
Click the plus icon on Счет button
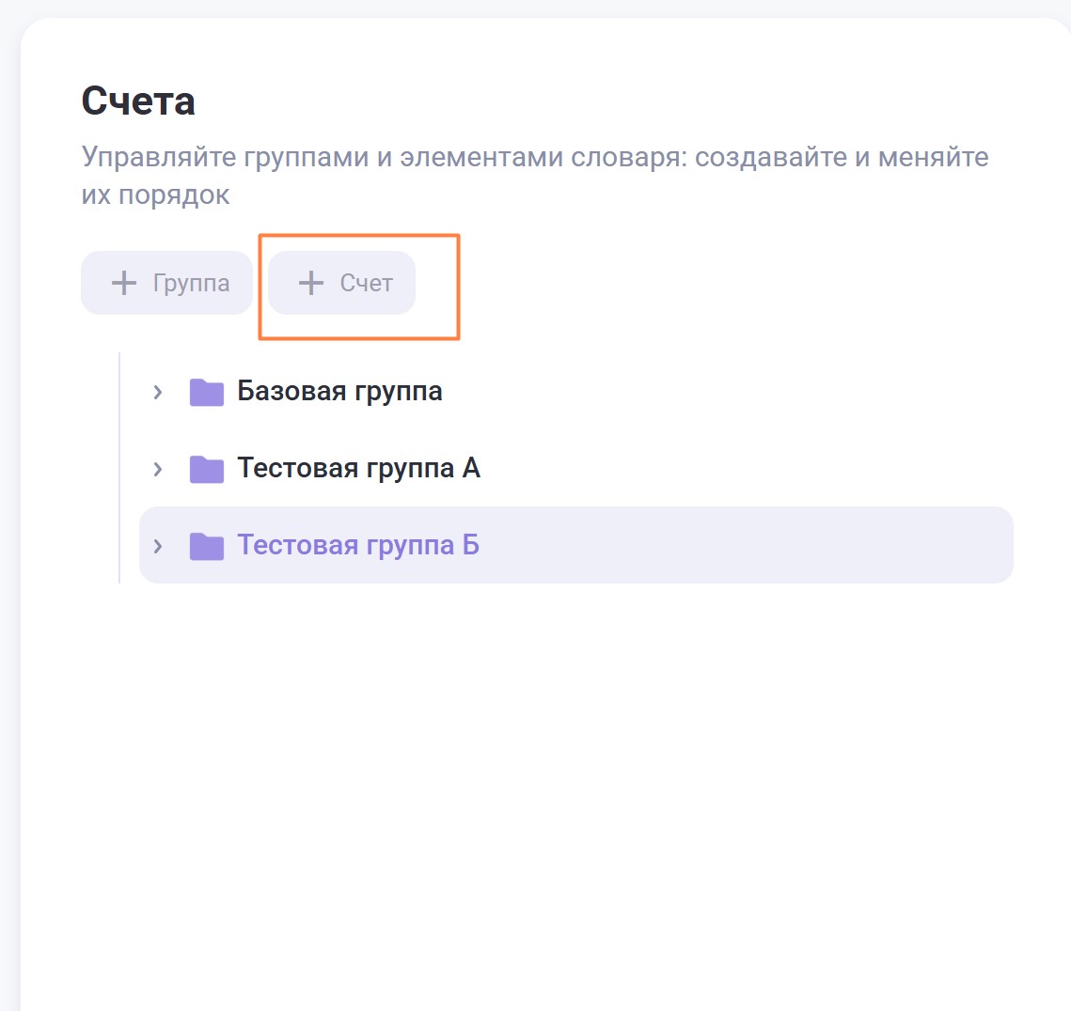tap(311, 283)
